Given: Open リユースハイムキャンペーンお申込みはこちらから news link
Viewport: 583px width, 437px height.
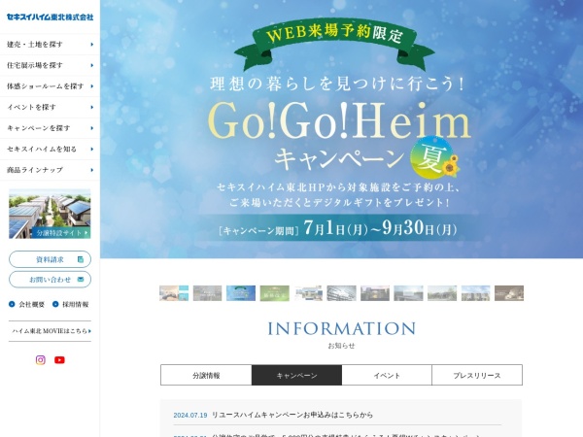Looking at the screenshot, I should point(292,415).
